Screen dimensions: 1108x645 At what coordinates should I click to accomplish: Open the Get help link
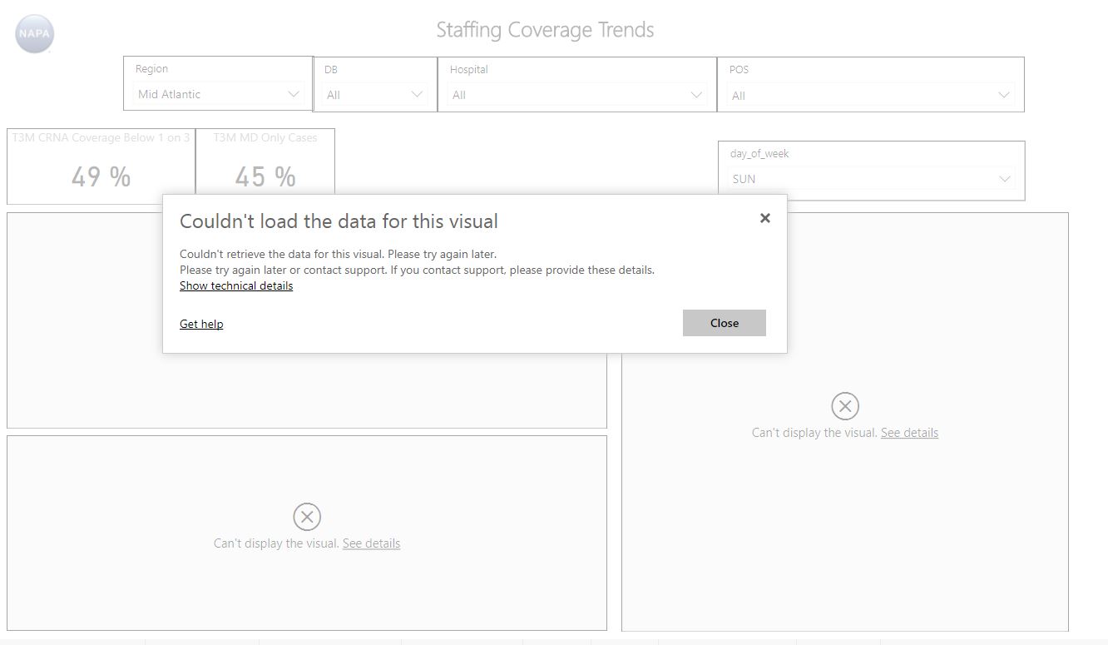pos(201,324)
